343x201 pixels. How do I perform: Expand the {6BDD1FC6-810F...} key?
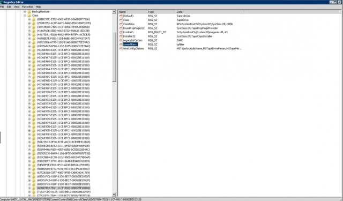[29, 184]
